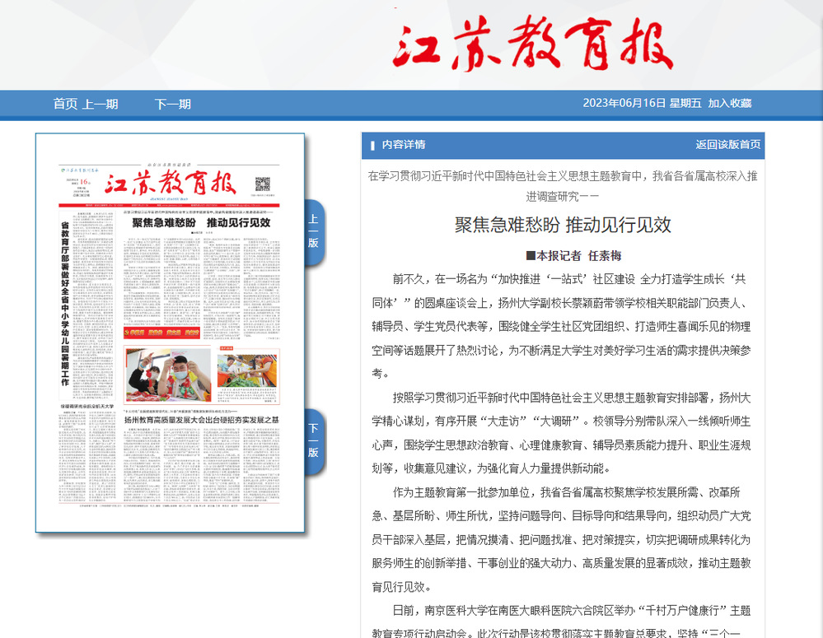Viewport: 823px width, 638px height.
Task: Open 下一期 next issue
Action: 172,104
